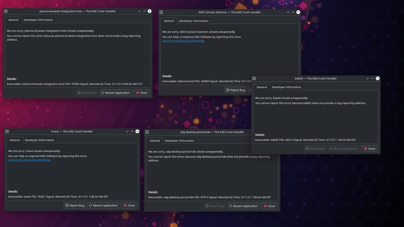Click 'We are sorry, Vvave closed unexpectedly.' text
The image size is (404, 227).
34,151
